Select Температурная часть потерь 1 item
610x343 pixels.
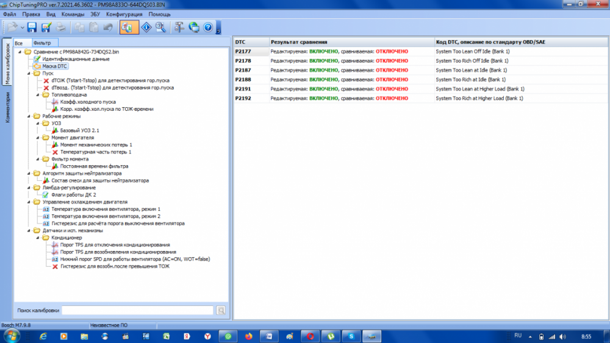coord(96,152)
